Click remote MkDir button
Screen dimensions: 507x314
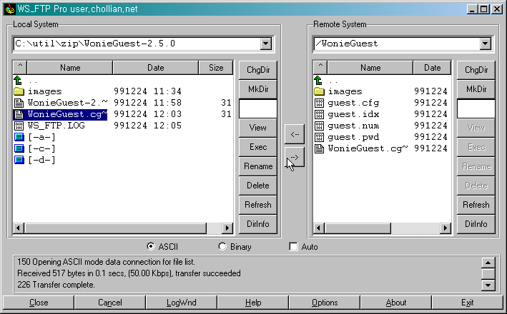pyautogui.click(x=476, y=89)
